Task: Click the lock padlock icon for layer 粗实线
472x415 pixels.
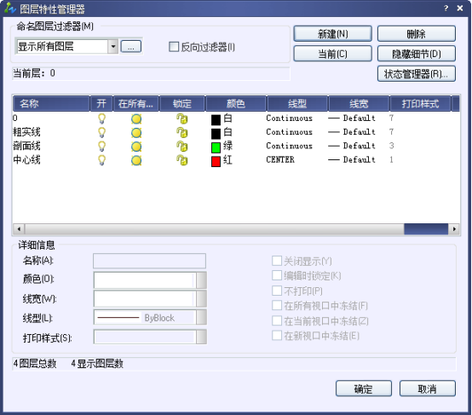Action: tap(182, 133)
